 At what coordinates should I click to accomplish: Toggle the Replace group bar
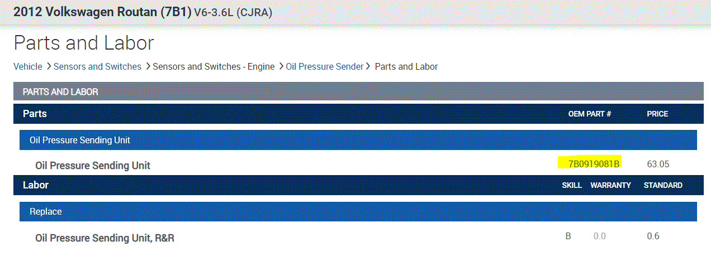46,212
